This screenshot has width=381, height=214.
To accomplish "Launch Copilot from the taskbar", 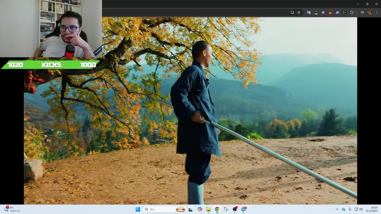I will 200,209.
